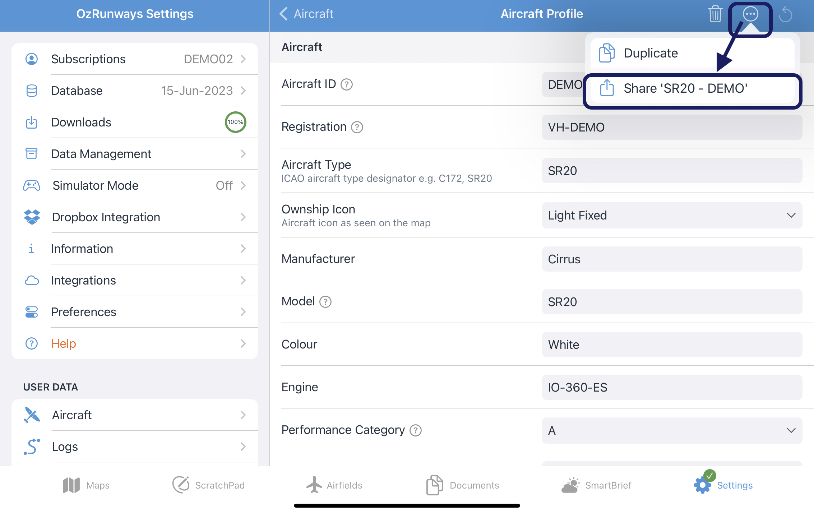Tap the Duplicate copy icon
Screen dimensions: 814x513
click(607, 53)
